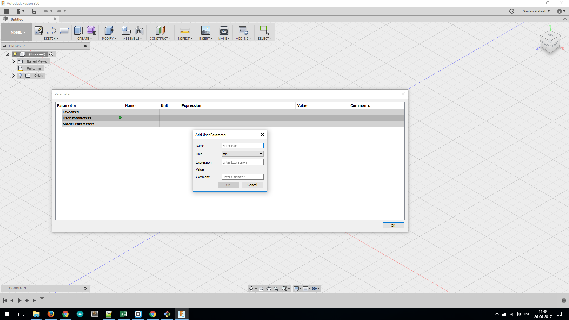Click OK in the Parameters window
This screenshot has height=320, width=569.
click(x=393, y=225)
